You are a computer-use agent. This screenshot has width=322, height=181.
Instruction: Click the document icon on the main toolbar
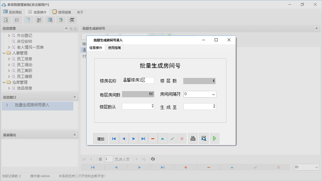pos(28,20)
